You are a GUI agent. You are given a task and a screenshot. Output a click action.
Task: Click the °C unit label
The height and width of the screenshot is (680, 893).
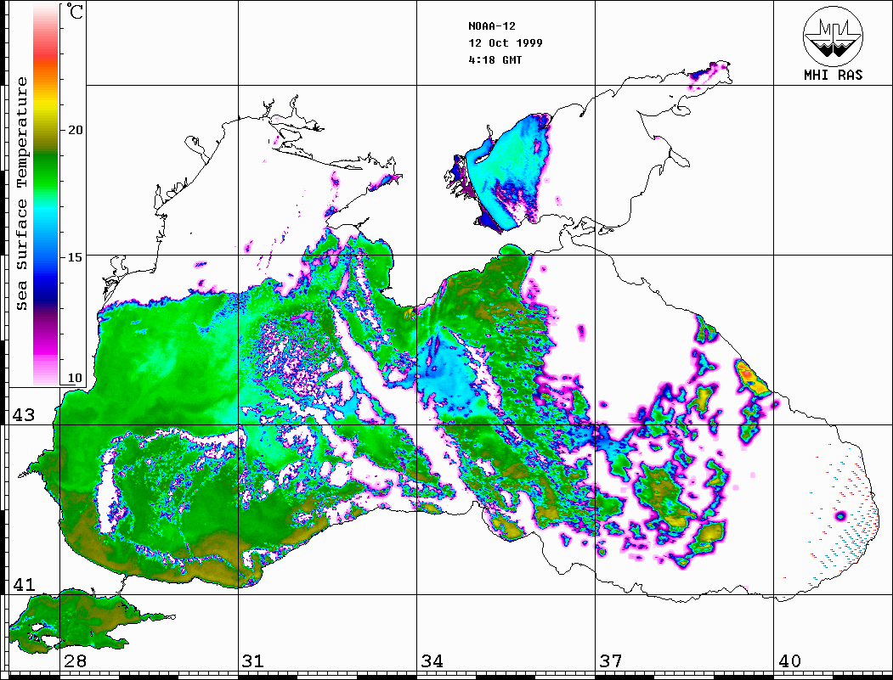click(75, 11)
